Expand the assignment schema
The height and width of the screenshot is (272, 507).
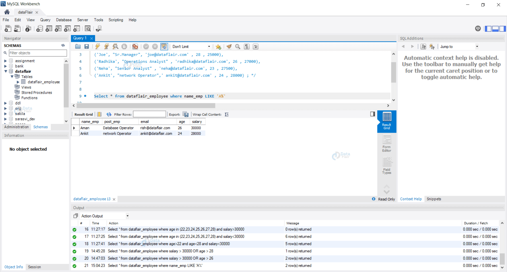tap(6, 61)
